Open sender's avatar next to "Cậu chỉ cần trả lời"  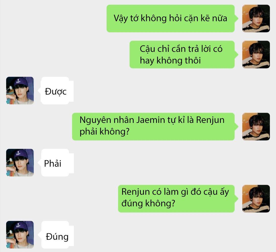[256, 54]
